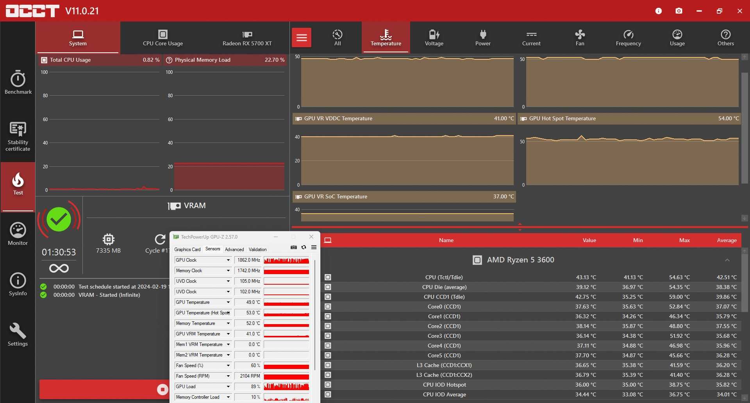Open the Monitor section
The width and height of the screenshot is (750, 403).
coord(18,234)
